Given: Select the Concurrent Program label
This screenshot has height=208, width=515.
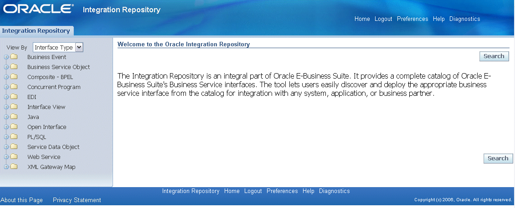Looking at the screenshot, I should tap(54, 87).
